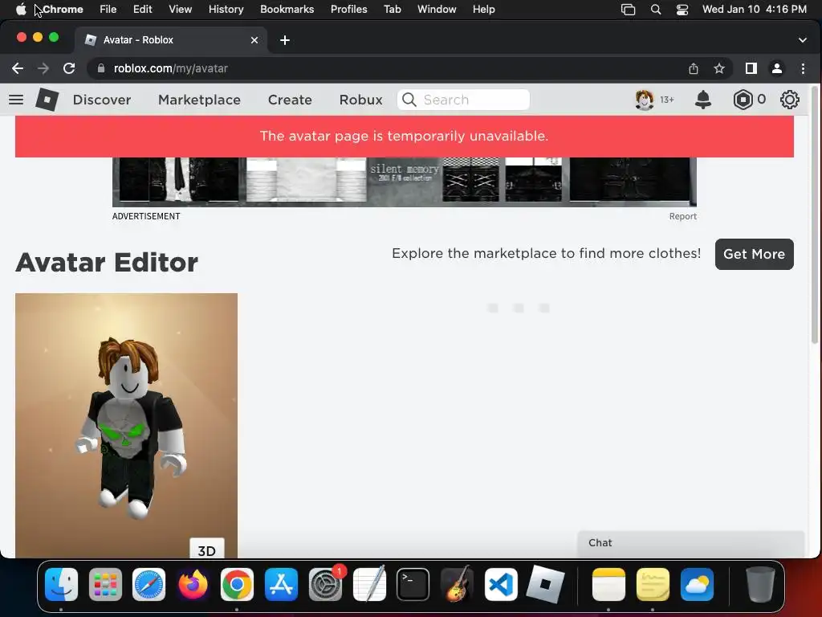
Task: Launch Safari from the Dock
Action: 149,585
